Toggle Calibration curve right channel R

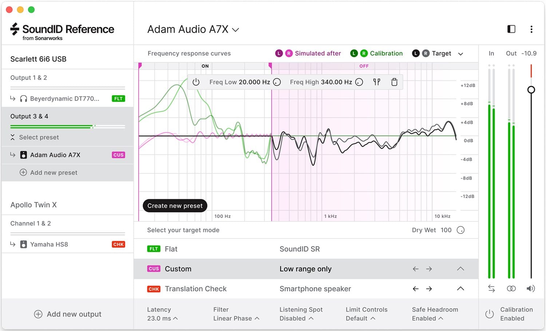pos(364,53)
